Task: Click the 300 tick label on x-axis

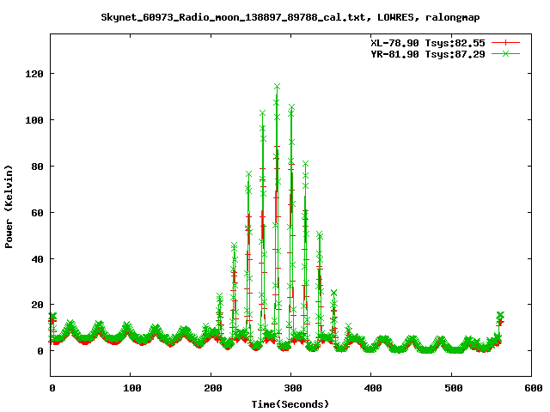Action: pyautogui.click(x=291, y=389)
